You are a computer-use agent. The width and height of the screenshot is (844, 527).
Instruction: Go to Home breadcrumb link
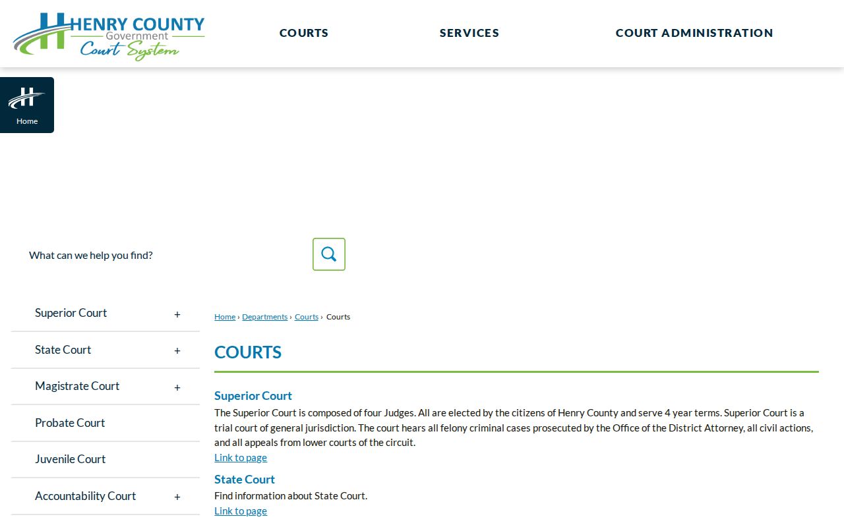pos(225,317)
